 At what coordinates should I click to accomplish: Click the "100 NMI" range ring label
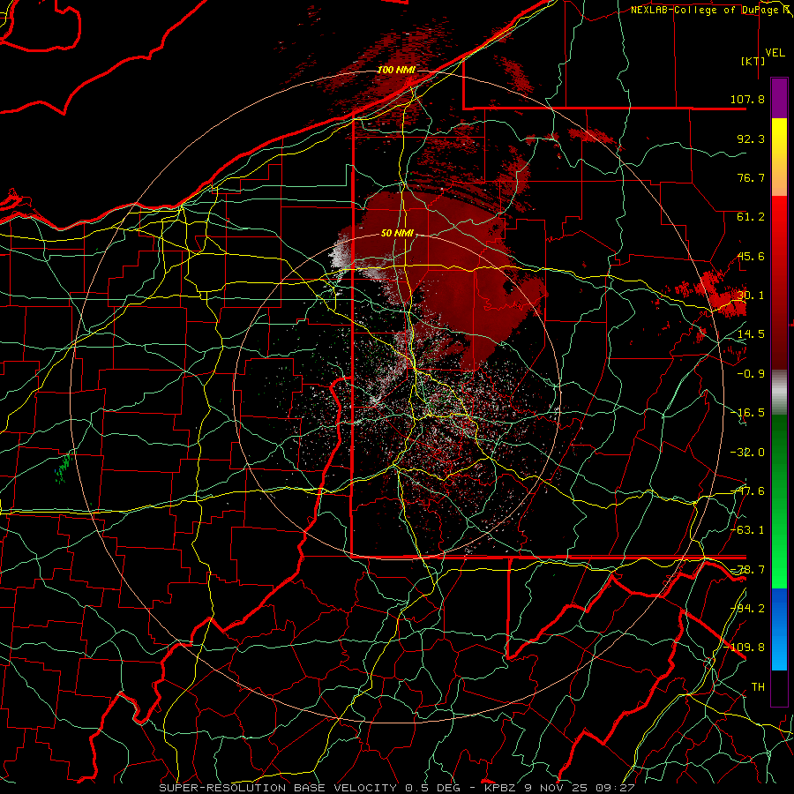pos(396,70)
